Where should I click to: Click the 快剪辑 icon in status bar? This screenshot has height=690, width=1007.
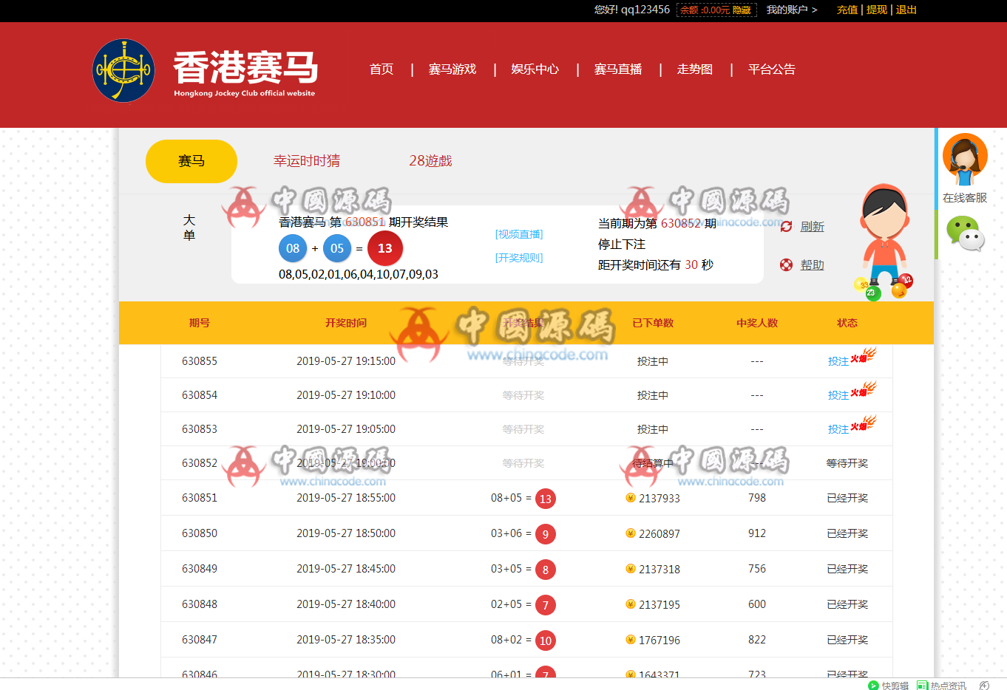873,685
